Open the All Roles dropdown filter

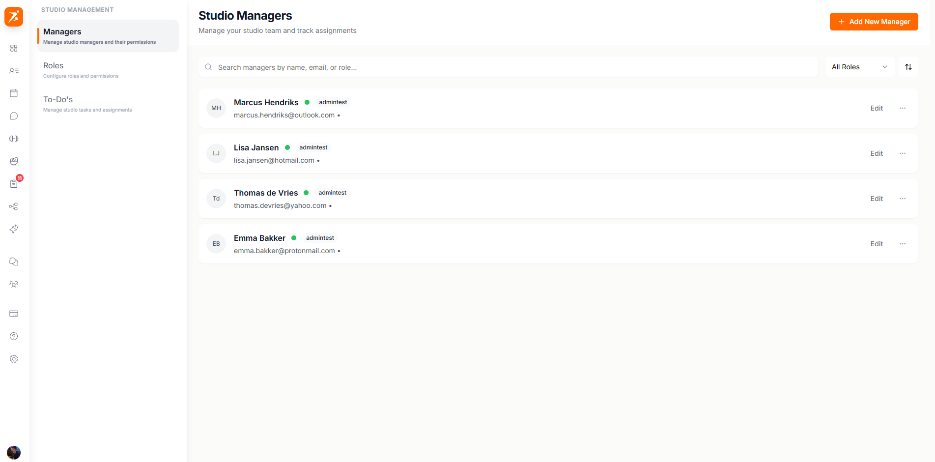pyautogui.click(x=859, y=67)
